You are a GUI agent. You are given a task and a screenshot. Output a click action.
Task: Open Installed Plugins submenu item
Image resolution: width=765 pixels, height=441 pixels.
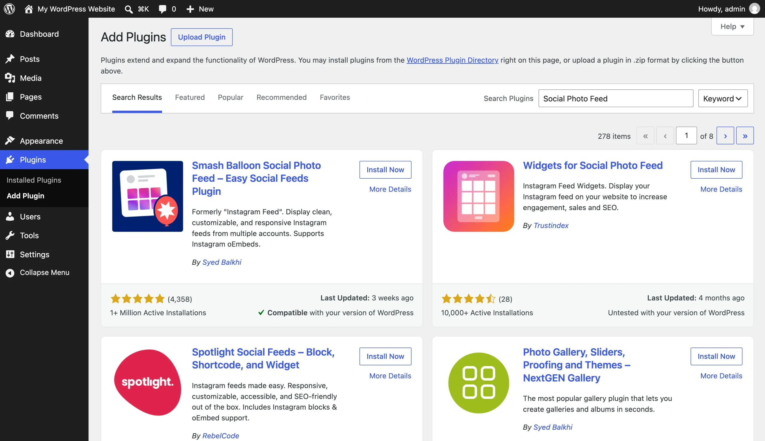(x=34, y=180)
